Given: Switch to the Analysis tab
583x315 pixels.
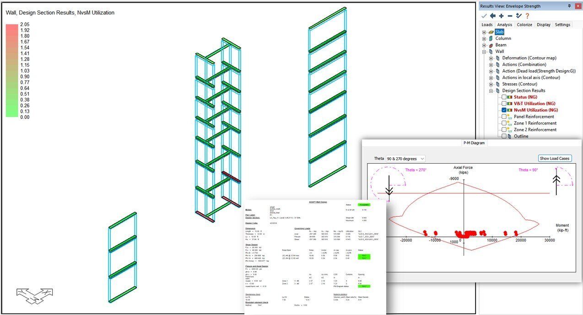Looking at the screenshot, I should [x=505, y=24].
